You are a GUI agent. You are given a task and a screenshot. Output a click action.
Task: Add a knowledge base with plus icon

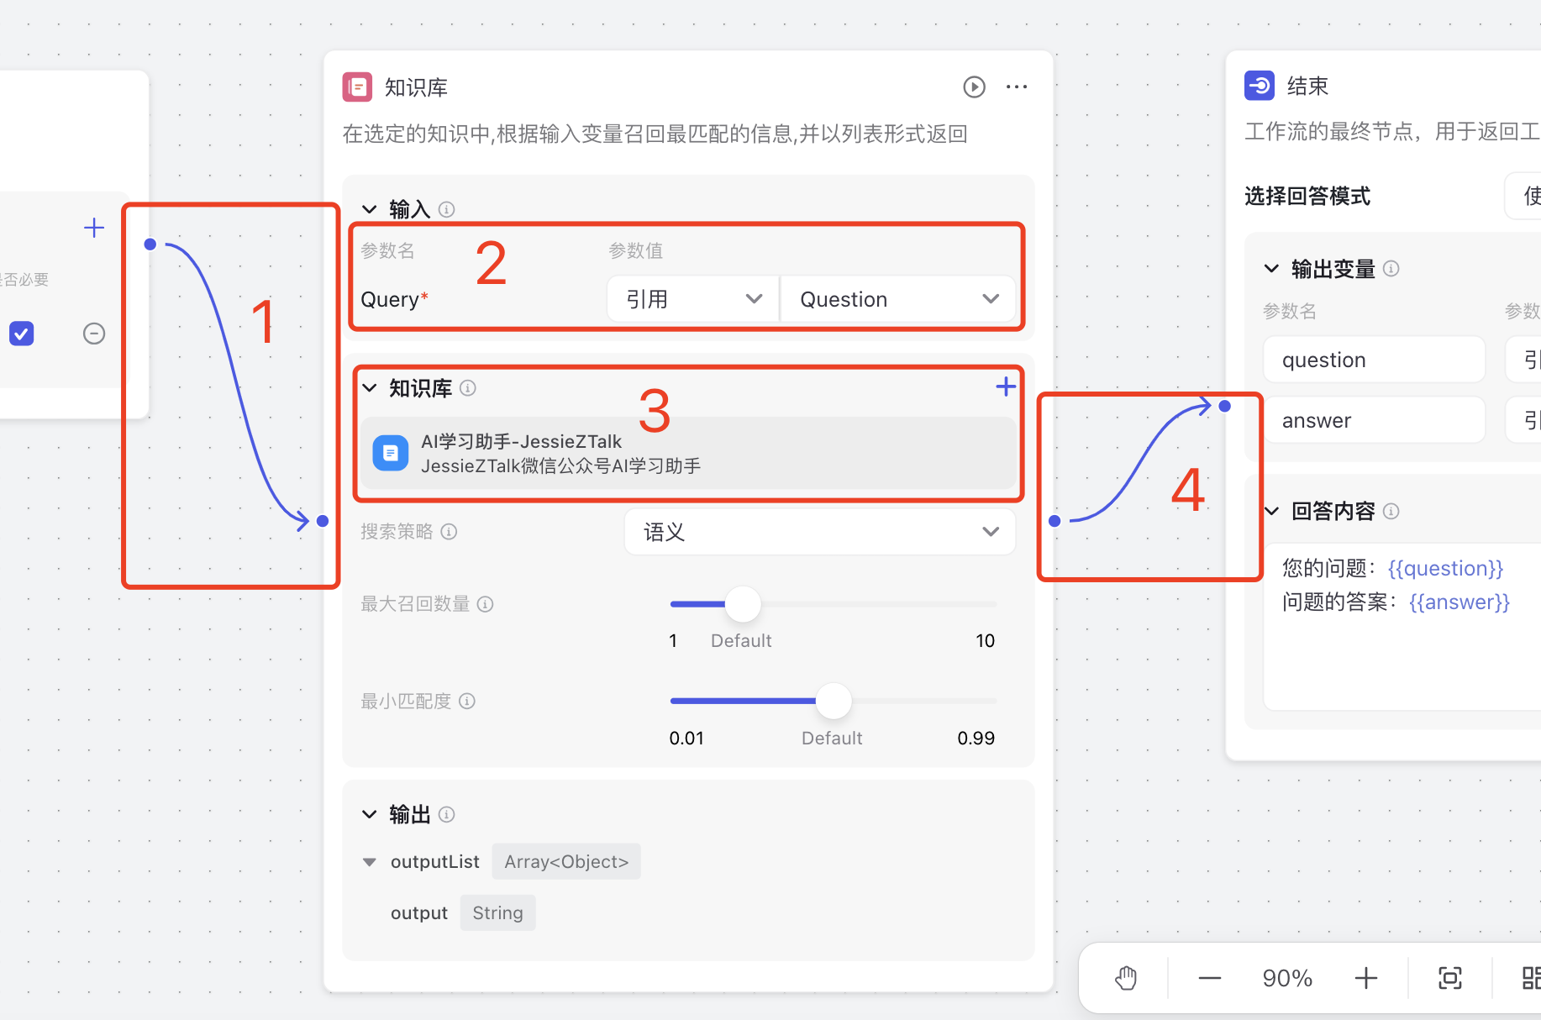(1005, 386)
